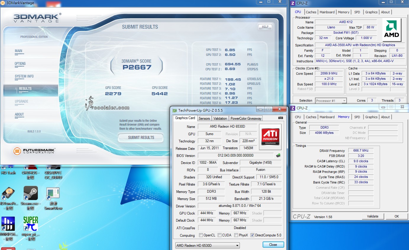Click the top CPU-Z window title icon

point(293,3)
